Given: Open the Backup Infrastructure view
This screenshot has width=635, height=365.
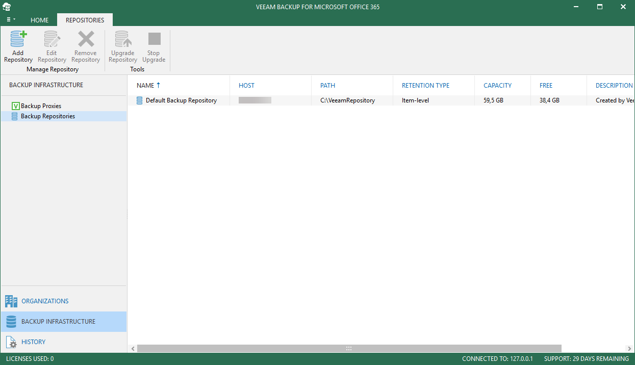Looking at the screenshot, I should 64,322.
